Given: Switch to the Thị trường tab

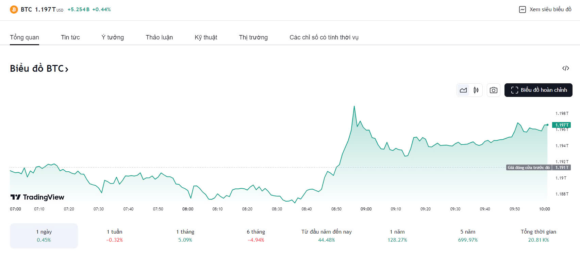Looking at the screenshot, I should coord(253,37).
